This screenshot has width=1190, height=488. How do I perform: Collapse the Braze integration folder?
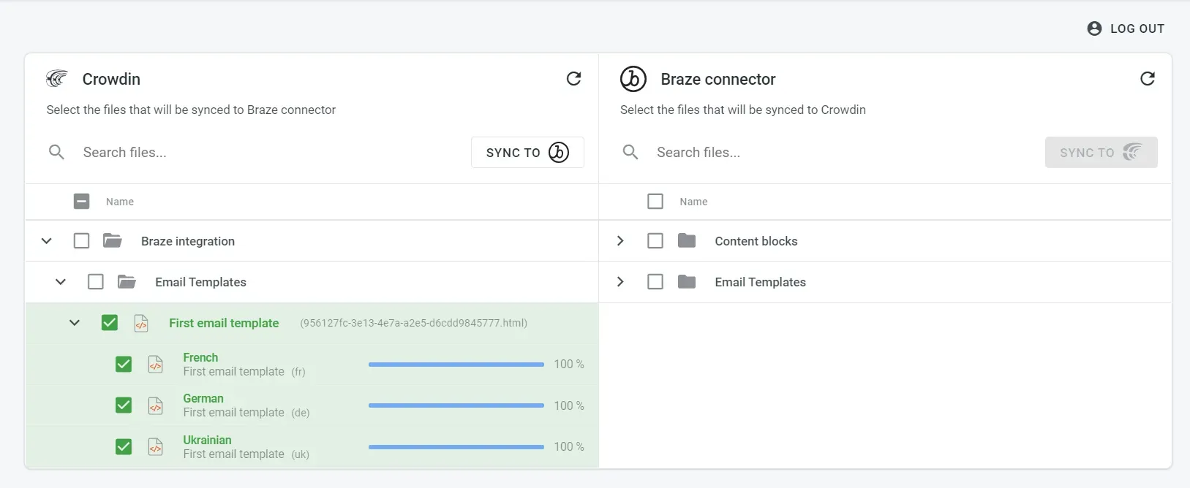tap(46, 240)
